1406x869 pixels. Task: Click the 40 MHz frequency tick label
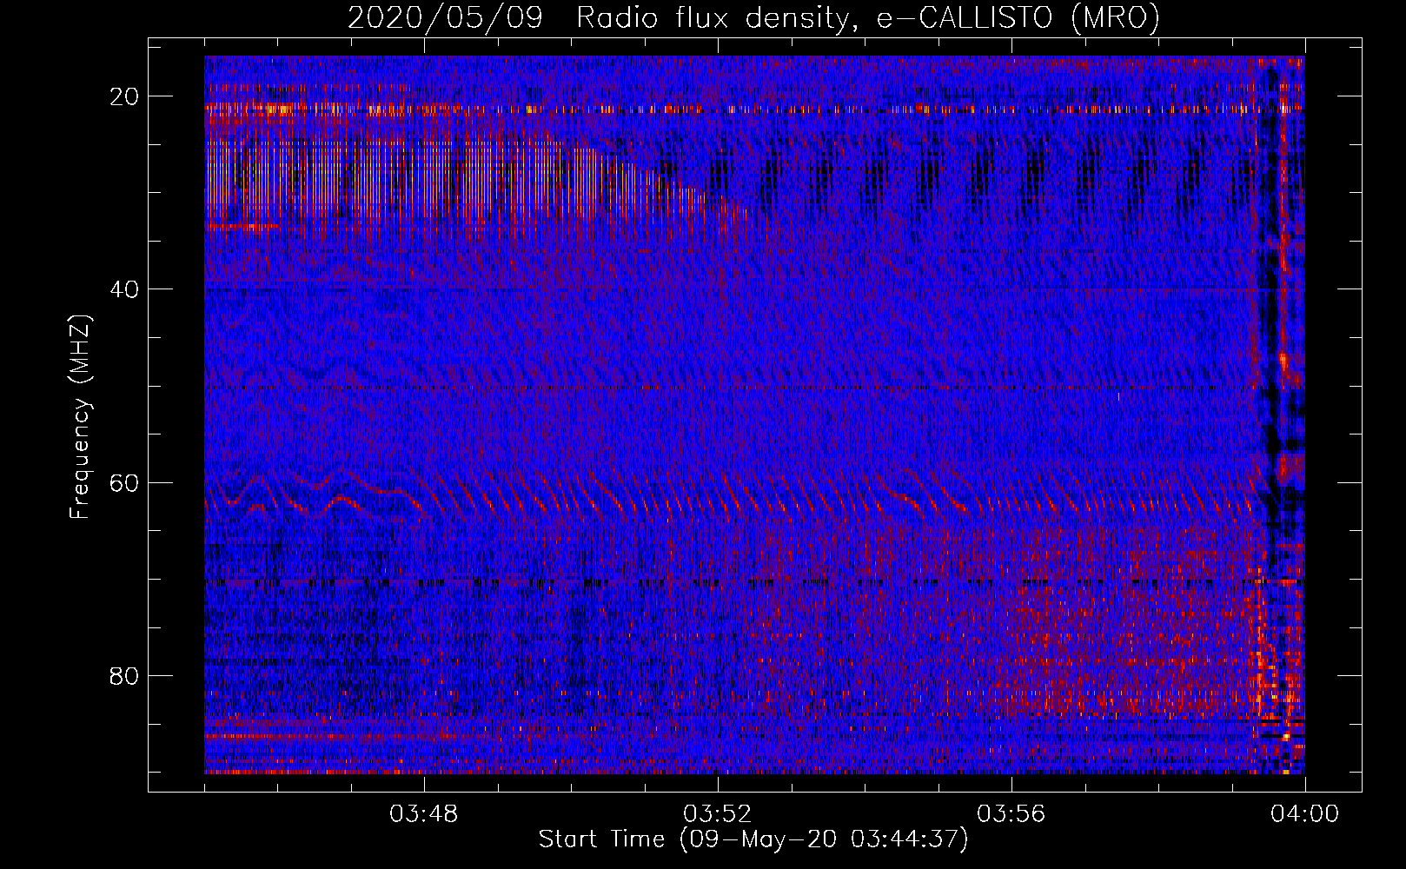(124, 289)
